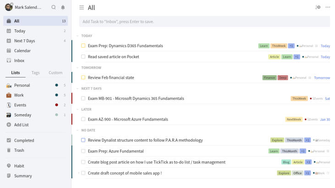The image size is (335, 188).
Task: Open the Summary page
Action: (x=22, y=176)
